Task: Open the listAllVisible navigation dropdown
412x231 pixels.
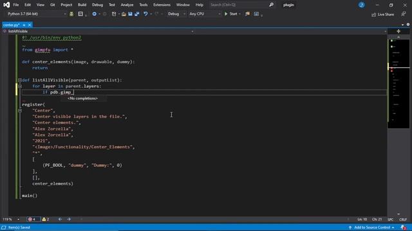Action: click(x=98, y=31)
